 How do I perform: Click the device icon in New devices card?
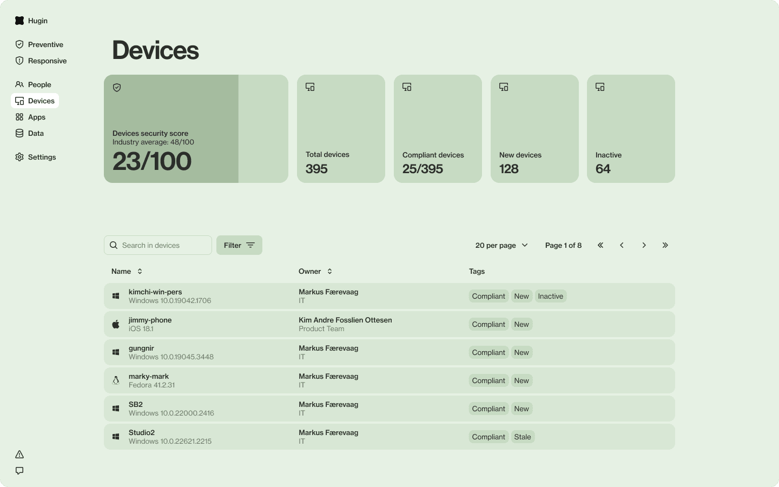504,87
